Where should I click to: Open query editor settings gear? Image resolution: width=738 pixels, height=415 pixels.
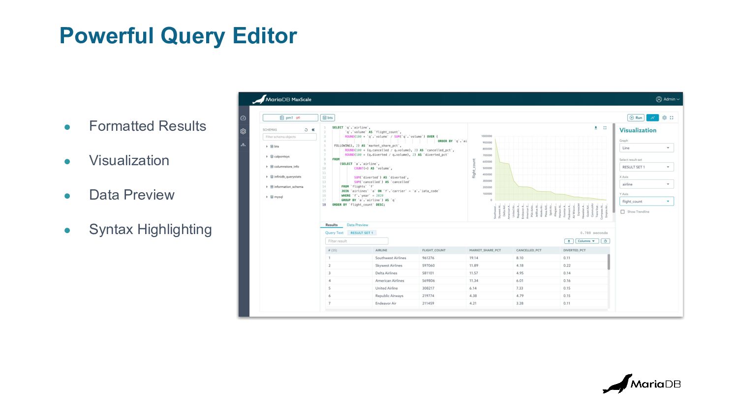(x=664, y=118)
